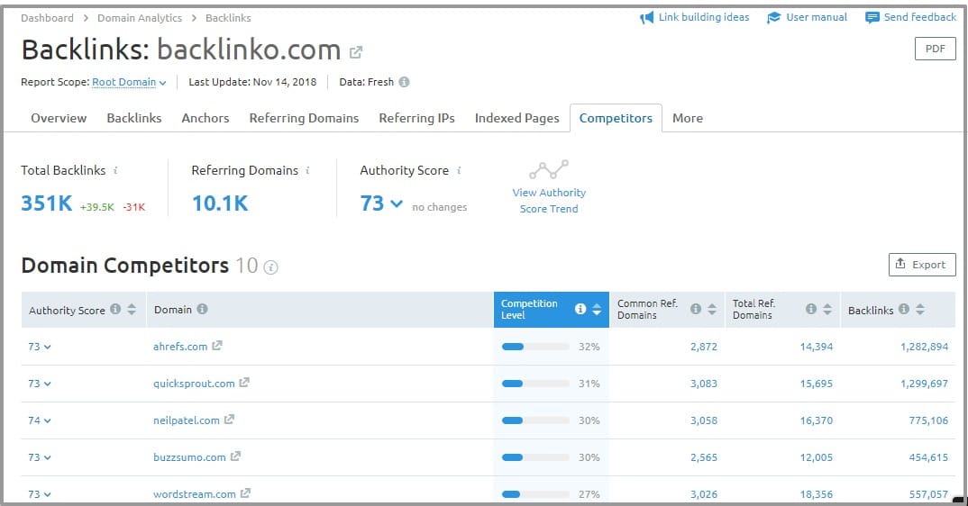Click the User manual graduation cap icon
Viewport: 968px width, 506px height.
point(773,18)
